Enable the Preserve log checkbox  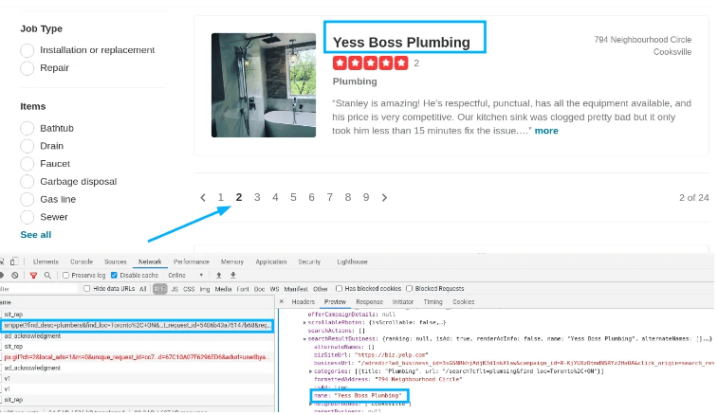(66, 275)
